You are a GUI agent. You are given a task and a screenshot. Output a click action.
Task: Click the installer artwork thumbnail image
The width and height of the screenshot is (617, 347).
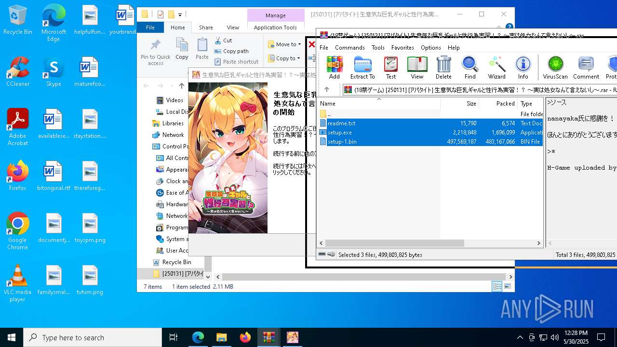point(228,158)
